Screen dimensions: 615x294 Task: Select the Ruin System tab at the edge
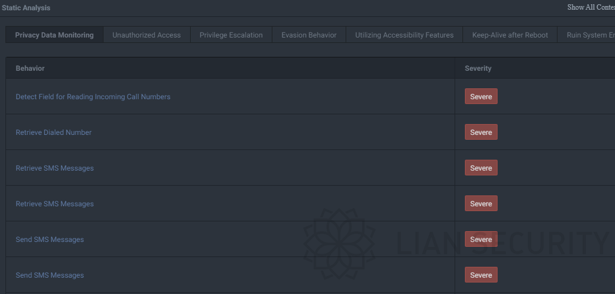(x=587, y=35)
